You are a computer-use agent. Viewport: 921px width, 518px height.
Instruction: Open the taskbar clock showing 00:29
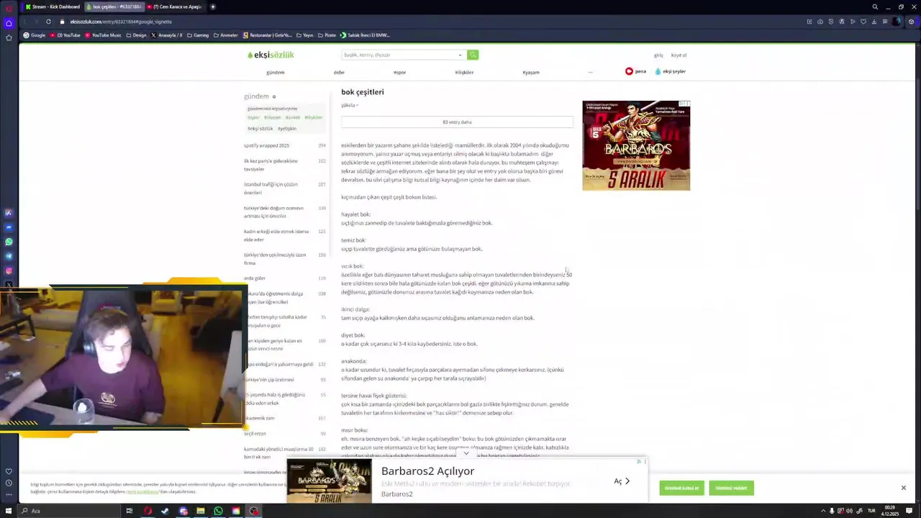coord(890,511)
